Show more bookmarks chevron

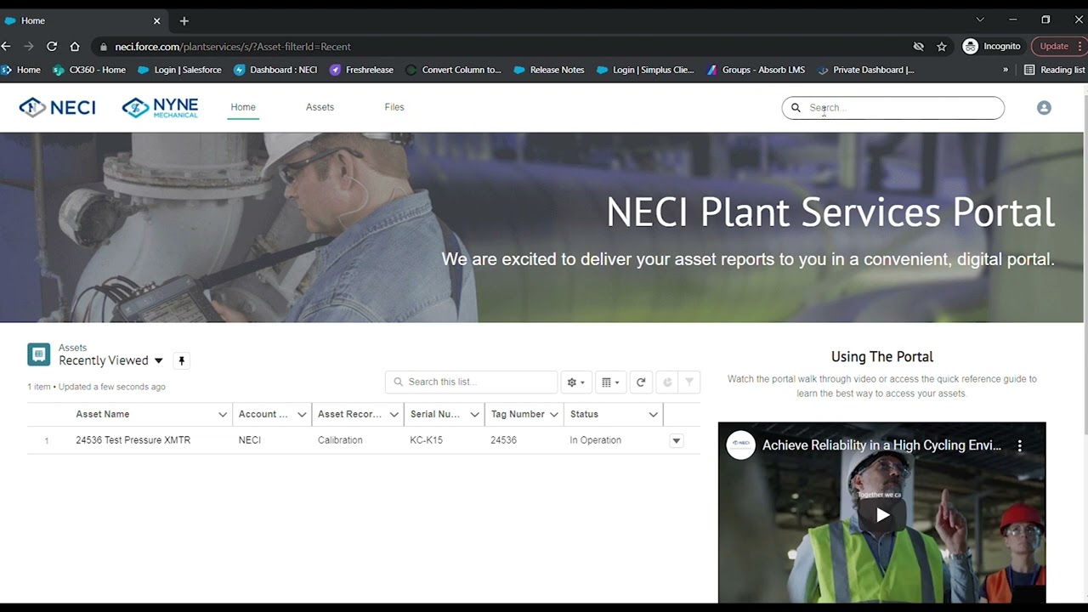[1006, 70]
